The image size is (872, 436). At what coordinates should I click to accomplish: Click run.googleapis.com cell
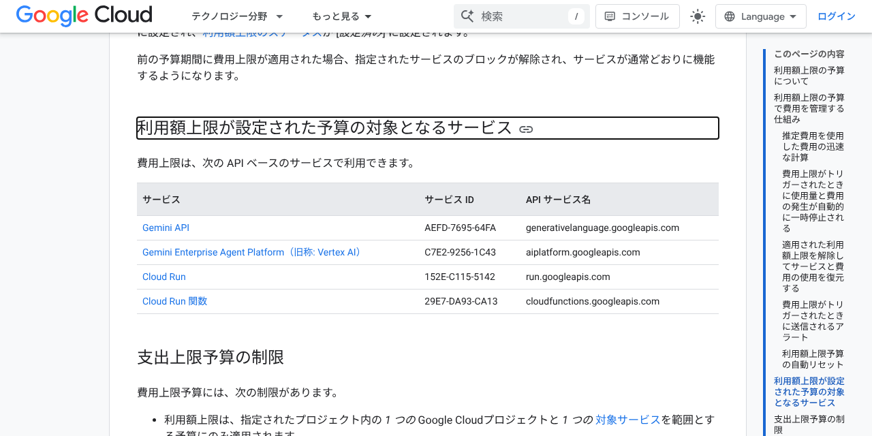(568, 277)
